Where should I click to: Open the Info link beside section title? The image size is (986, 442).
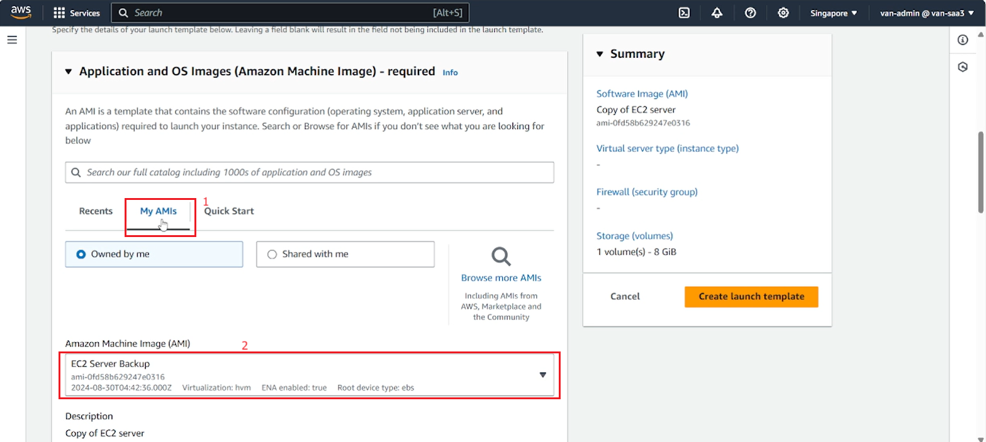click(x=450, y=72)
